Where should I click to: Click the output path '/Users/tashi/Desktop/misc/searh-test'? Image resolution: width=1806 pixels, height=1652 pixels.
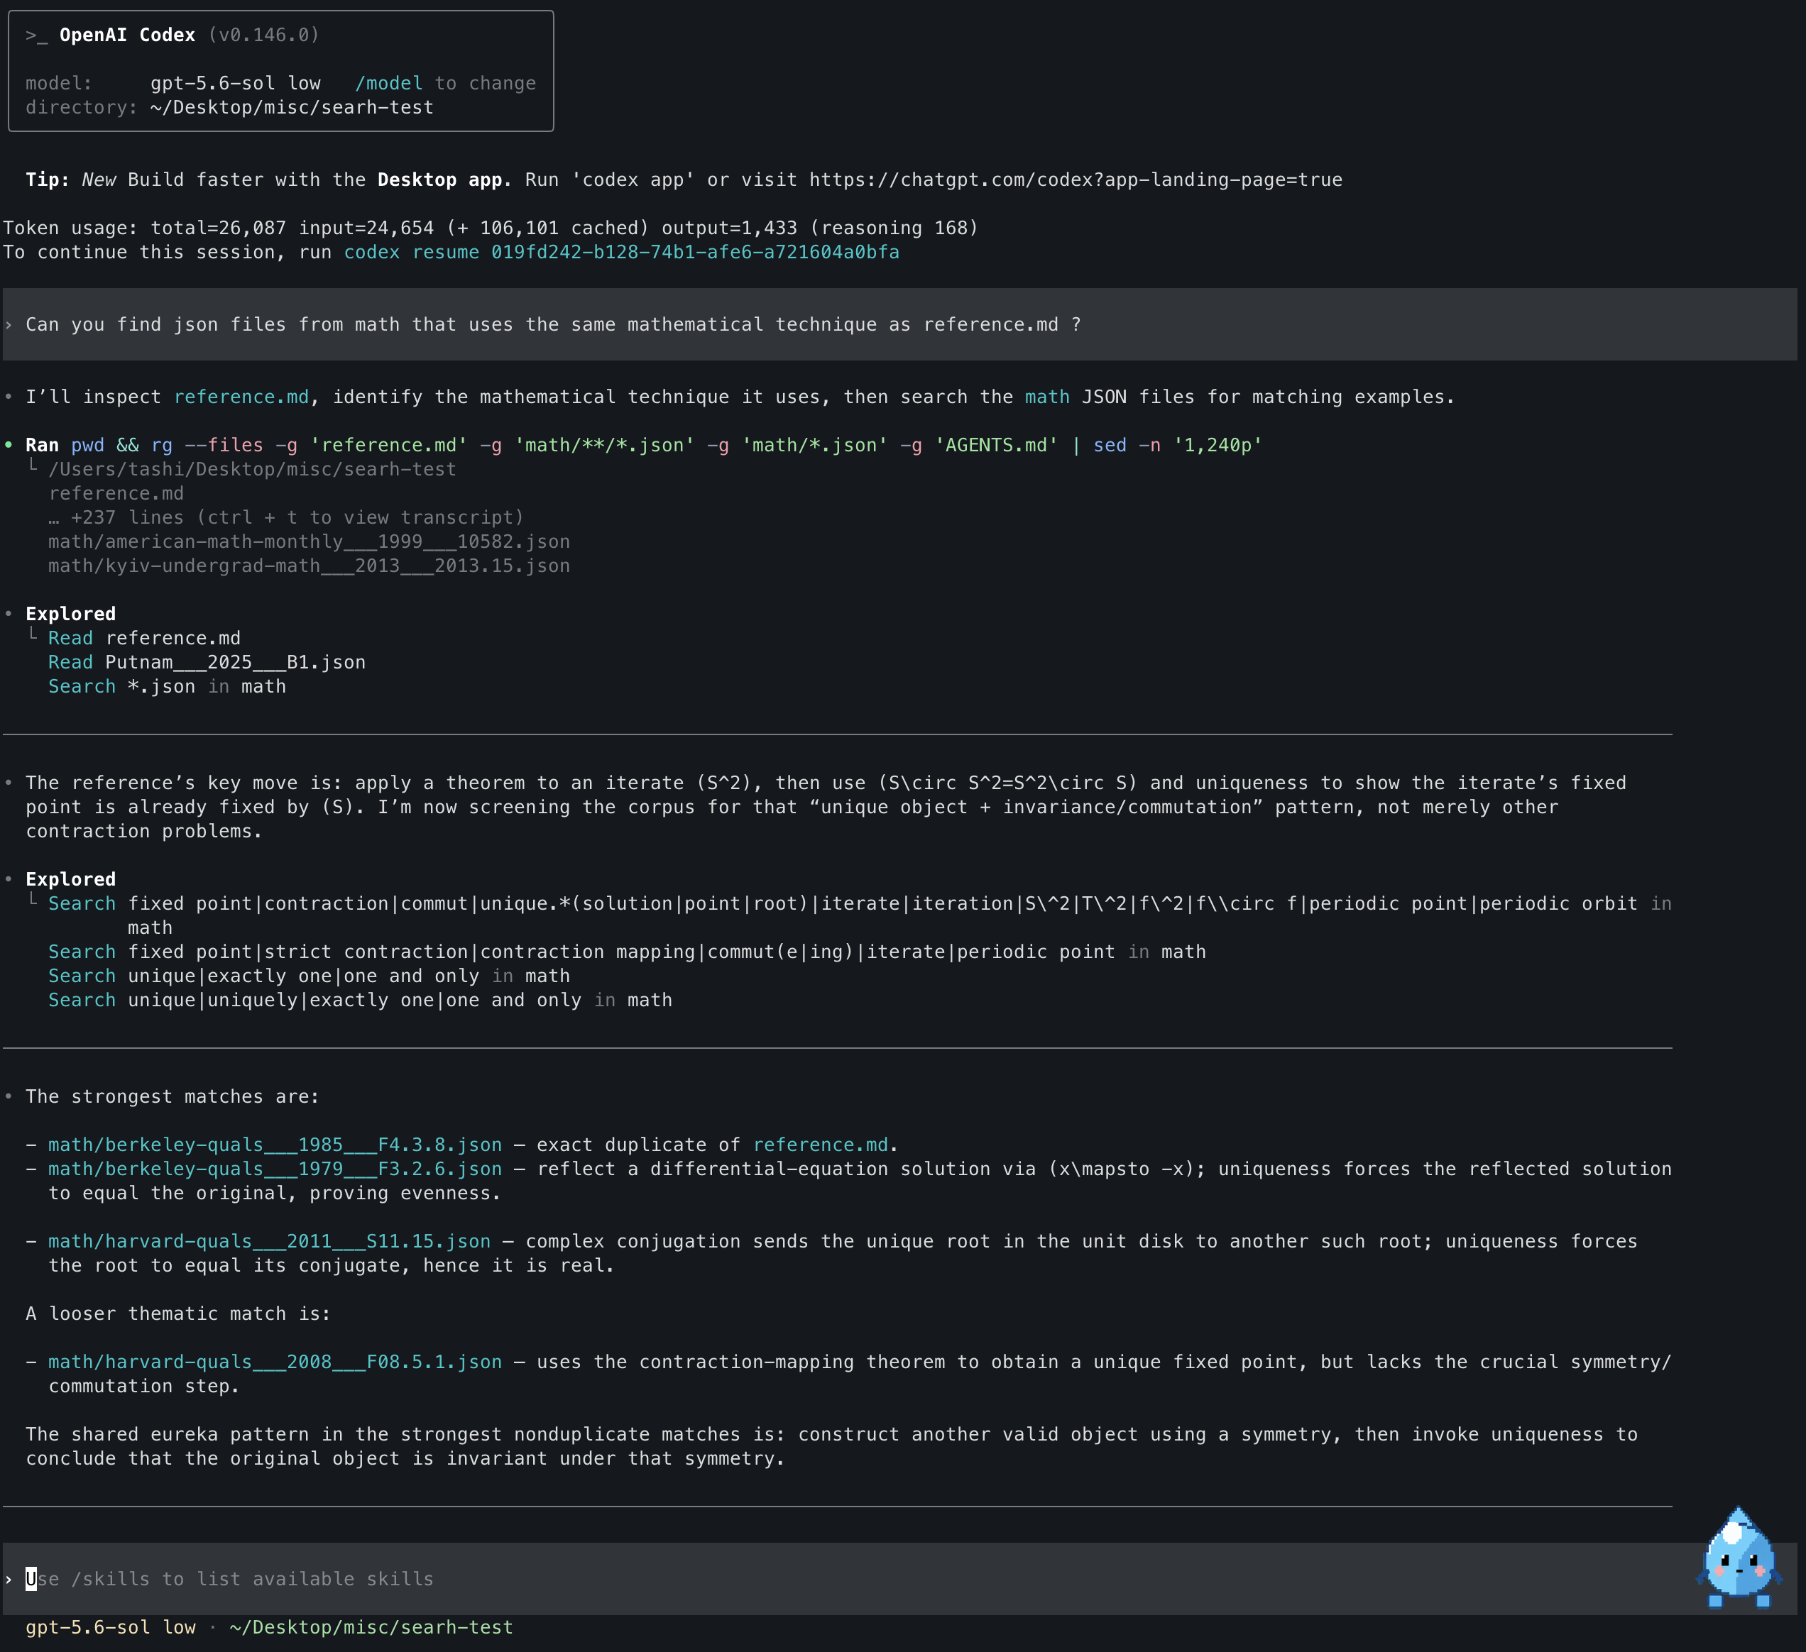coord(253,469)
